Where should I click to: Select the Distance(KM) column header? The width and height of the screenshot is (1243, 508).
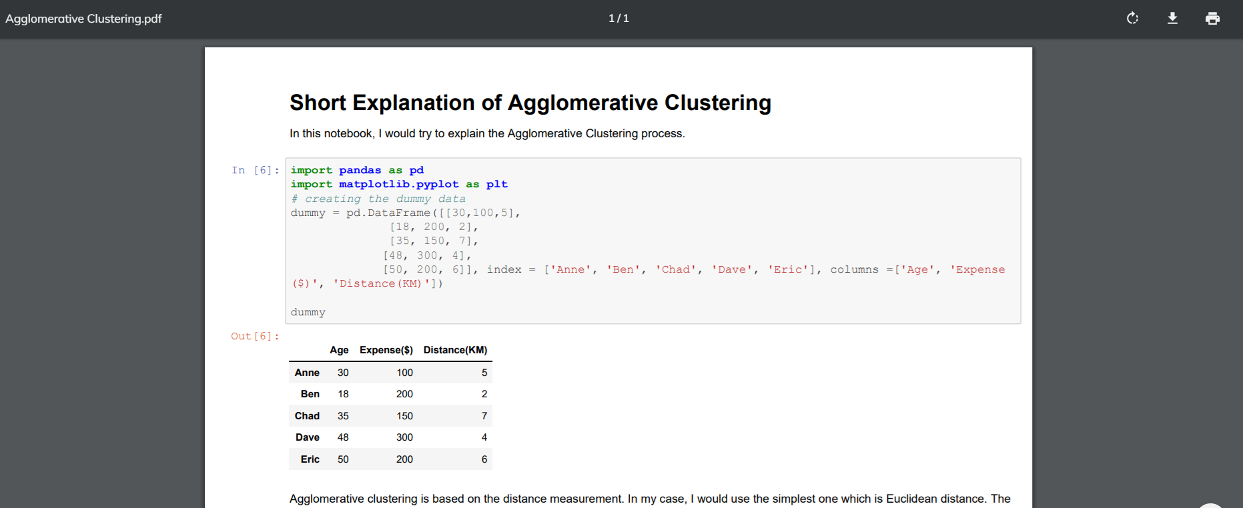pos(455,350)
